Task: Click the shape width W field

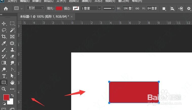Action: (x=127, y=8)
